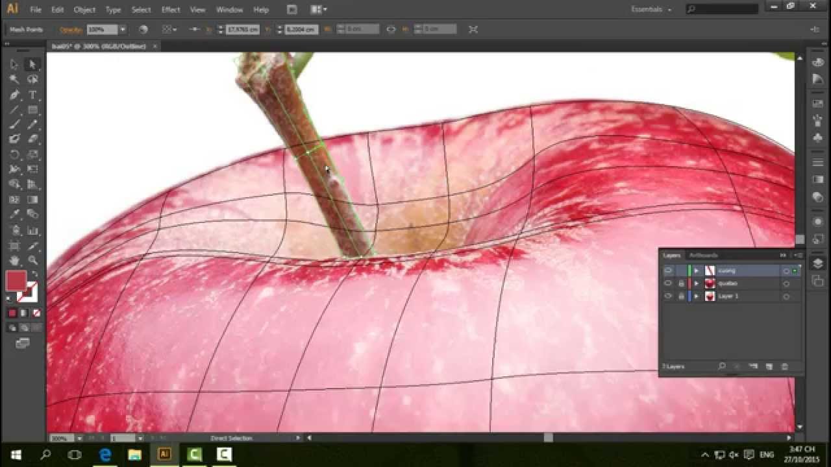Click the Change Screen Mode icon

[23, 343]
